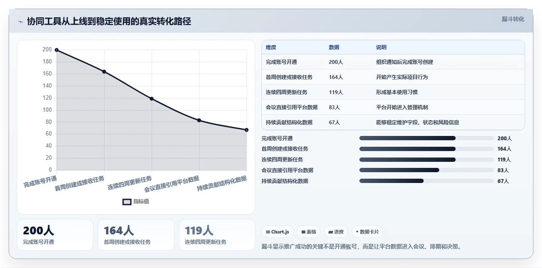Click the chart data point at 200
The height and width of the screenshot is (268, 542).
tap(57, 50)
